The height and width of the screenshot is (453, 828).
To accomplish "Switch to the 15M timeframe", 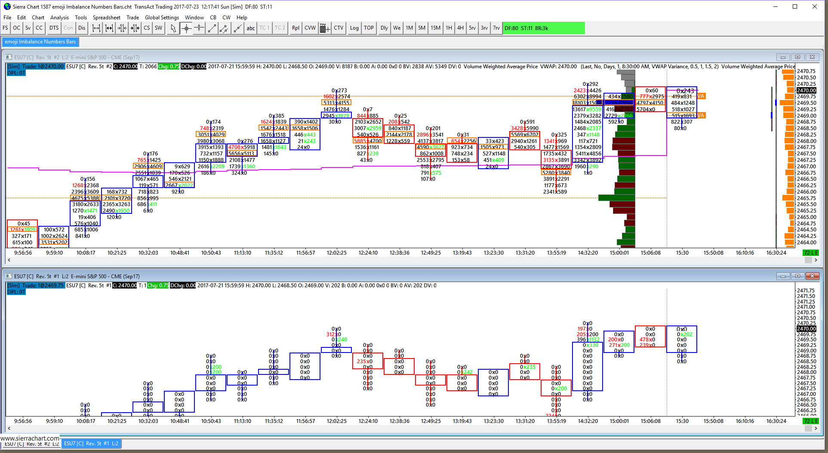I will 435,28.
